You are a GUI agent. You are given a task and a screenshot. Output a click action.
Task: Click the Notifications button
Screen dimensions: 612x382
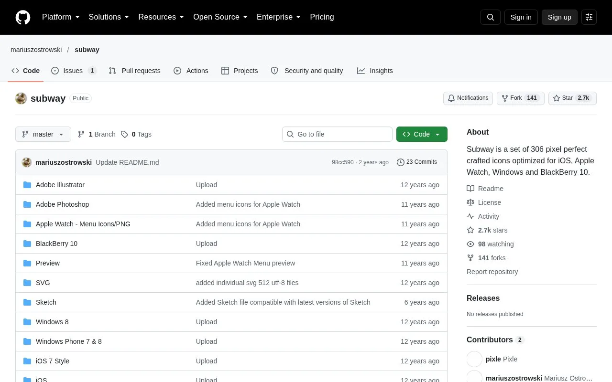tap(468, 98)
